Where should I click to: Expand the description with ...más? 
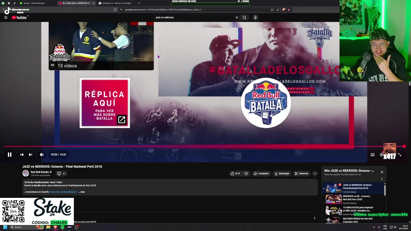point(82,192)
